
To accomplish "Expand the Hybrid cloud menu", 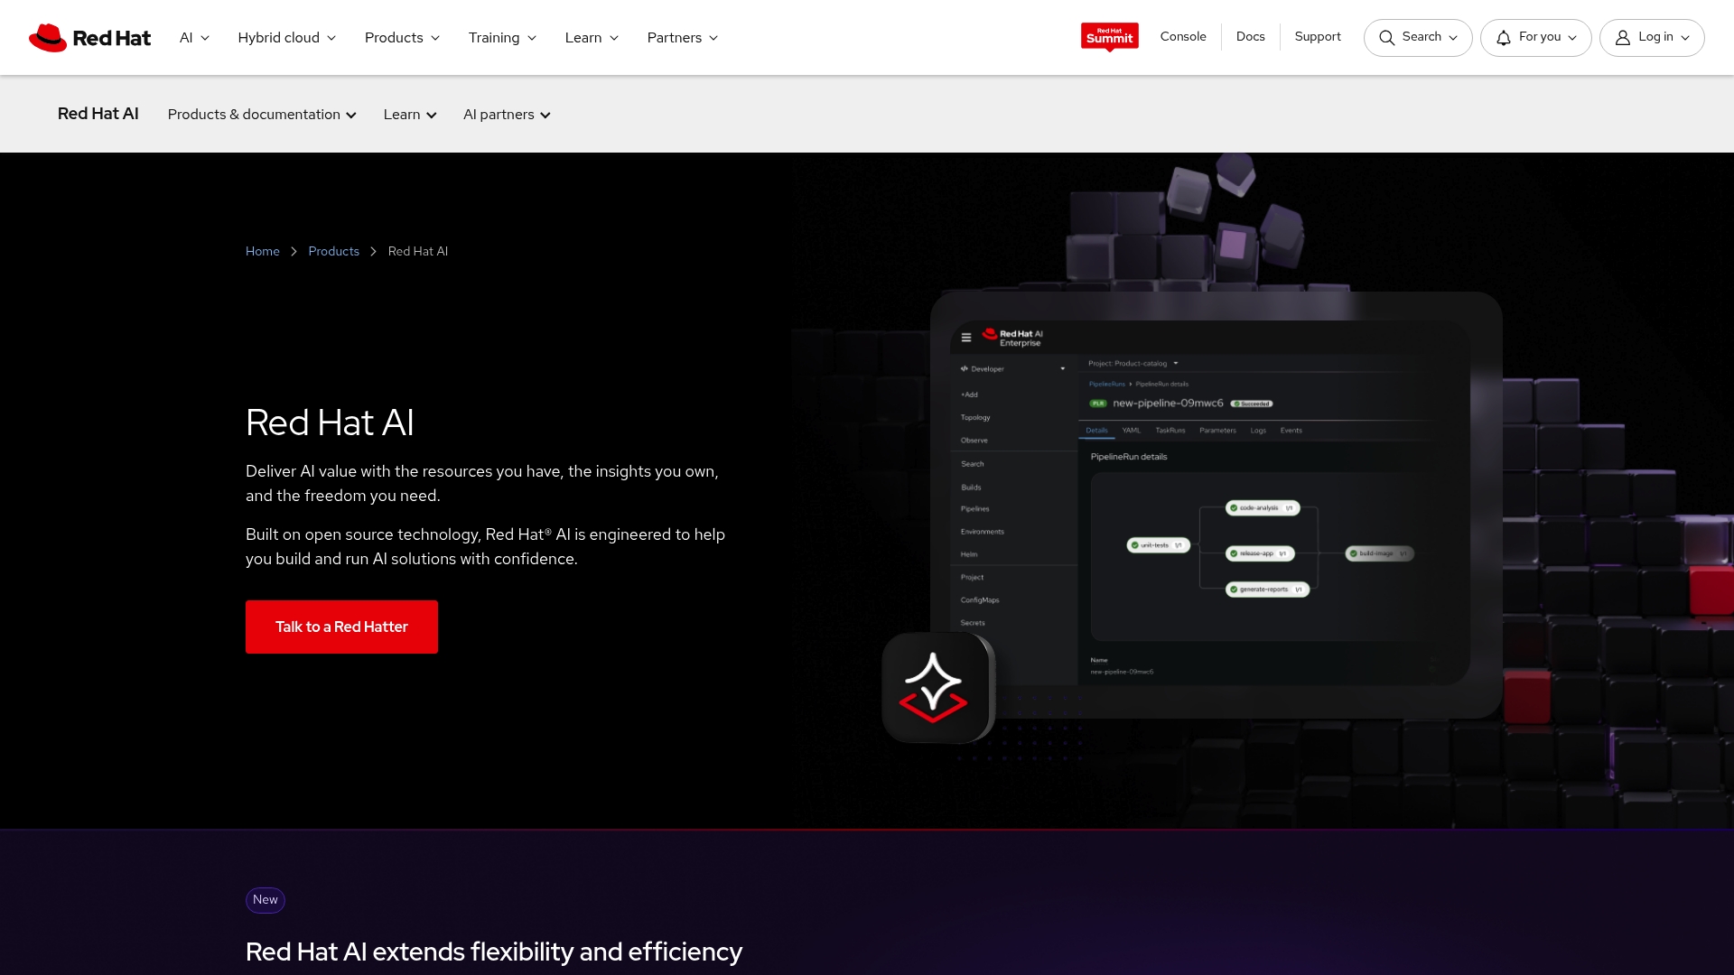I will coord(286,38).
